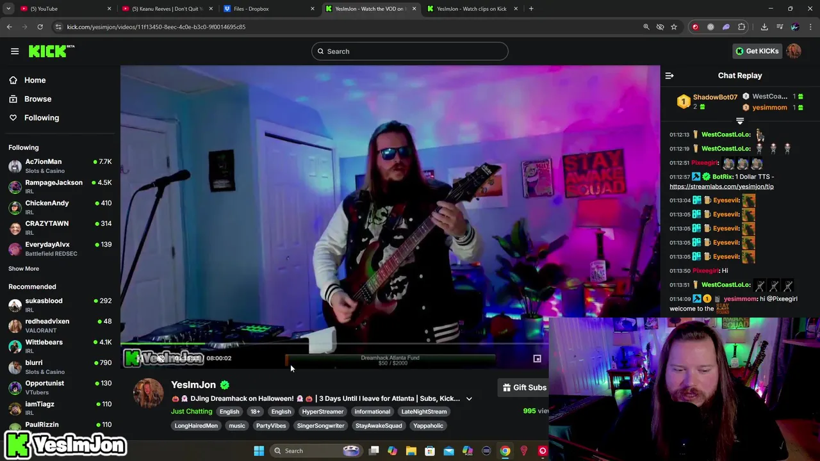Open the Windows Start menu
The height and width of the screenshot is (461, 820).
pos(259,451)
